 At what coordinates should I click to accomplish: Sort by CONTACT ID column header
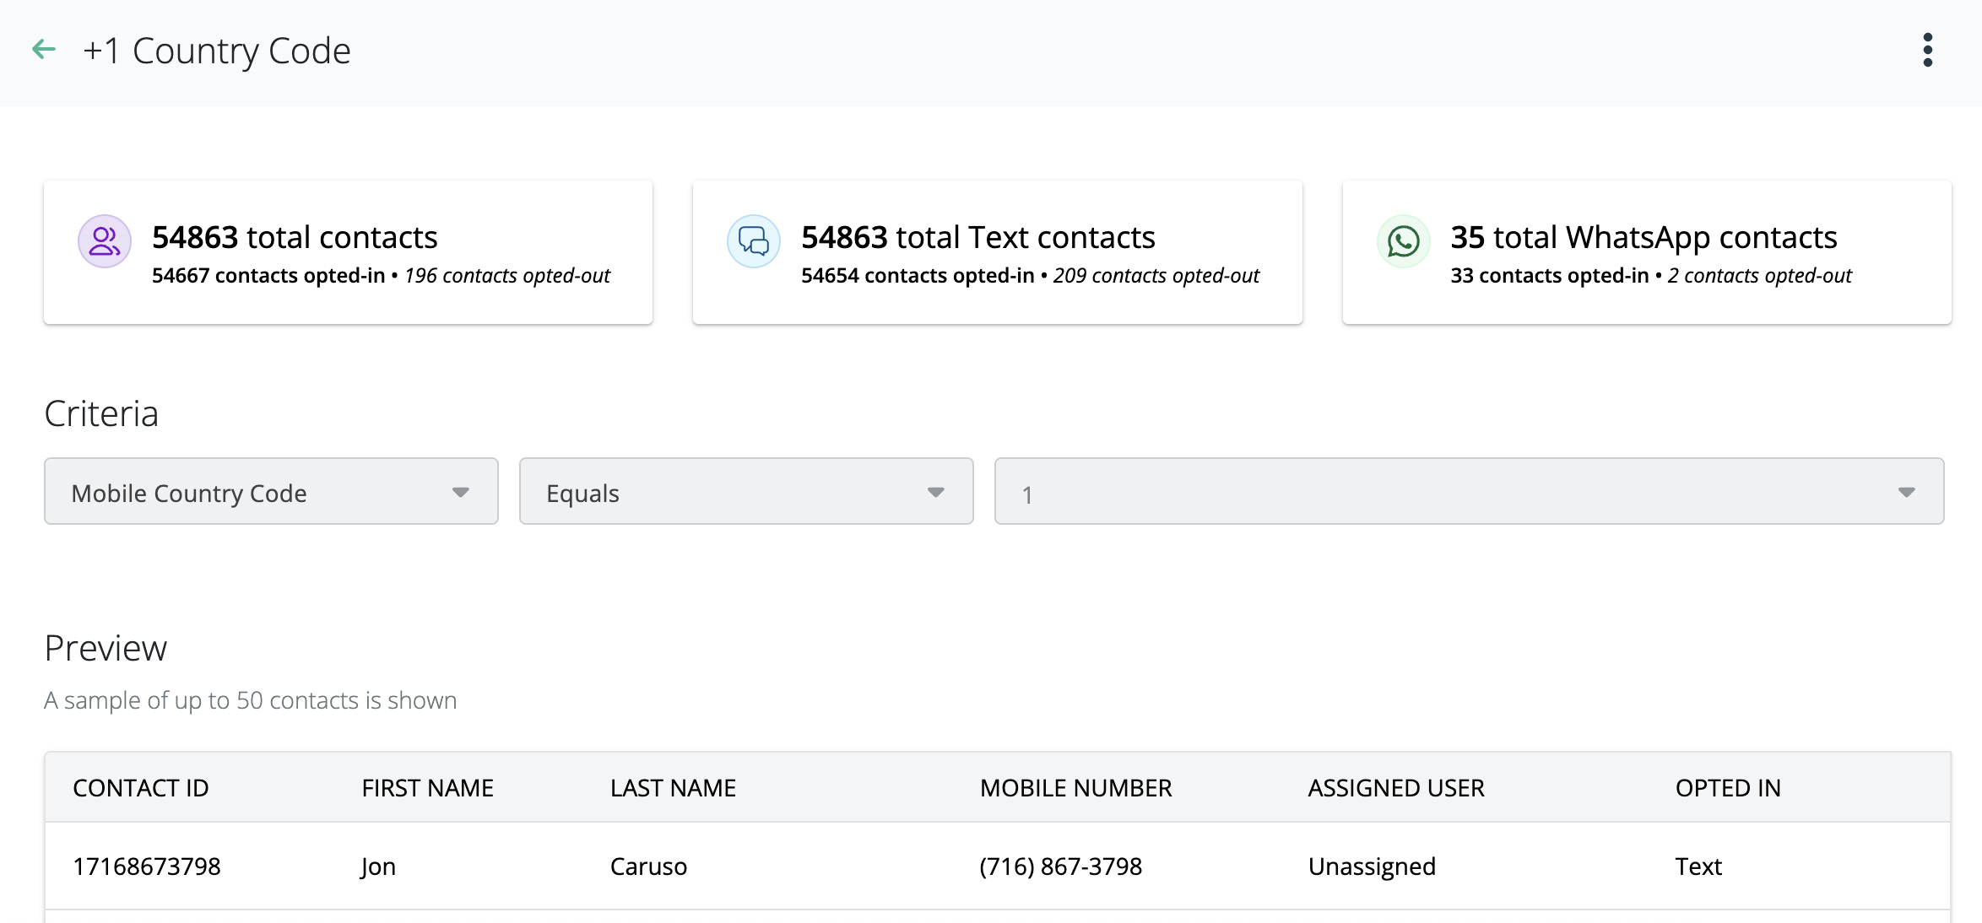[141, 788]
